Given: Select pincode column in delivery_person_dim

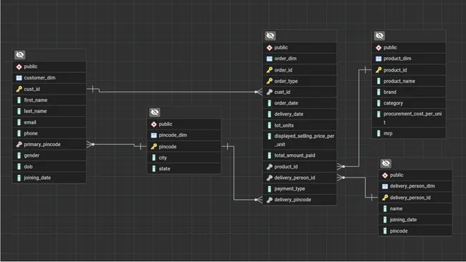Looking at the screenshot, I should tap(415, 231).
